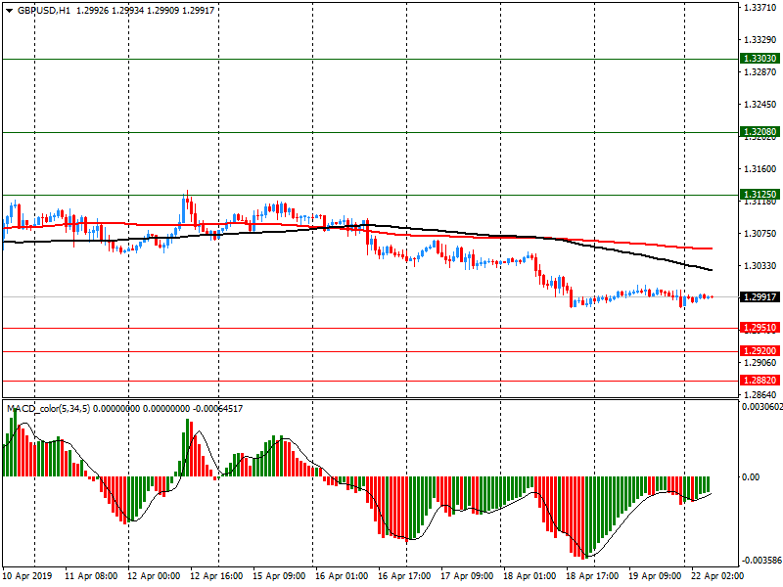Click the triangle arrow beside GBPUSD,H1
The height and width of the screenshot is (587, 783).
[x=9, y=10]
